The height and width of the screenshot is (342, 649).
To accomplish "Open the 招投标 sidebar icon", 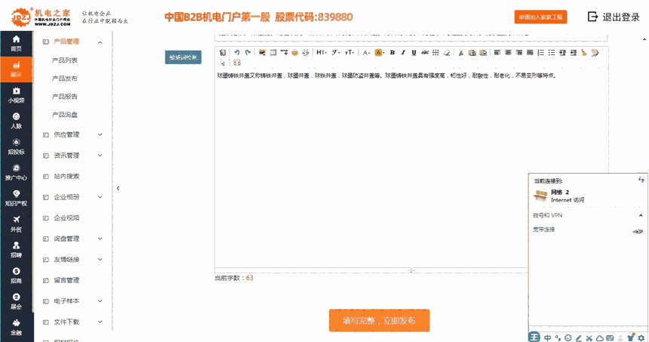I will [16, 146].
